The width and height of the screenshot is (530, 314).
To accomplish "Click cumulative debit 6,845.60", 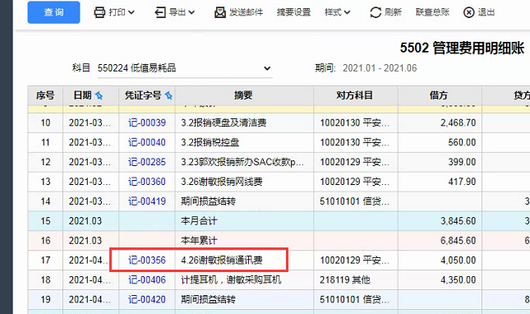I will click(x=458, y=241).
